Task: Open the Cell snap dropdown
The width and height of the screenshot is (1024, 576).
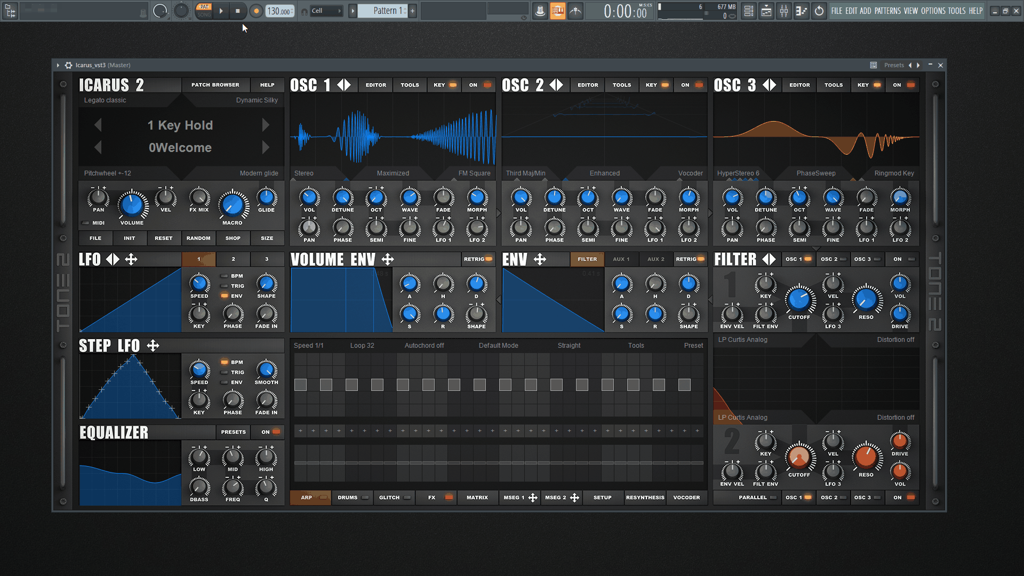Action: pos(326,11)
